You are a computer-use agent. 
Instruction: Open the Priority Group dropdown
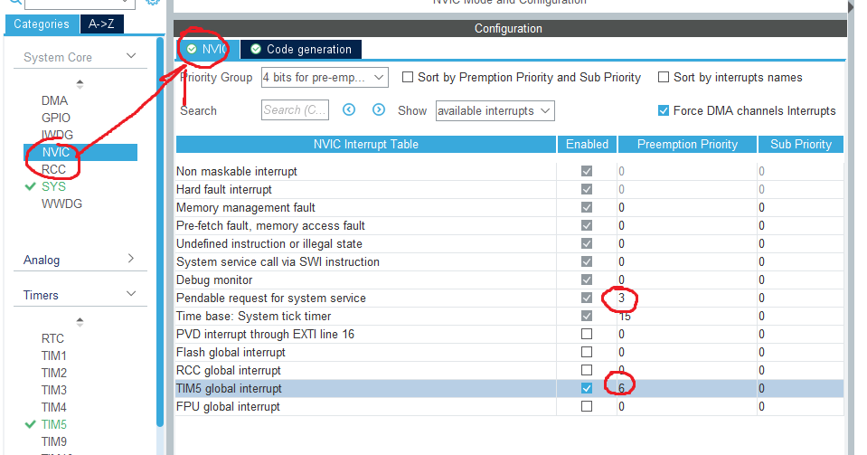click(x=324, y=78)
